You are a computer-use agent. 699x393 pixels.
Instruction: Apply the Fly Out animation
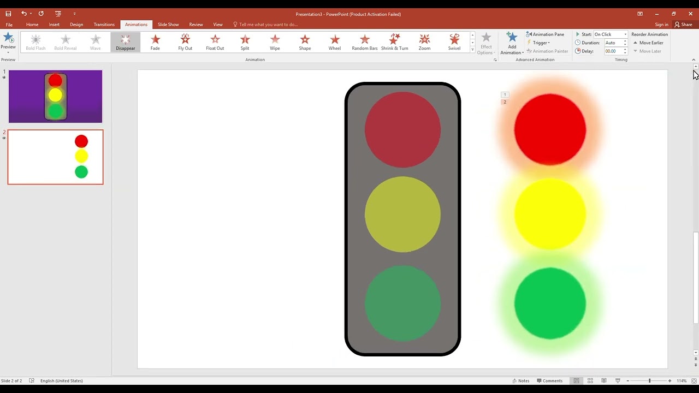click(185, 42)
